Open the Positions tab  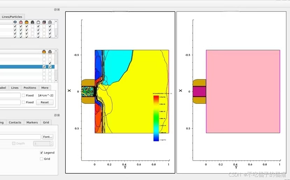click(x=30, y=88)
